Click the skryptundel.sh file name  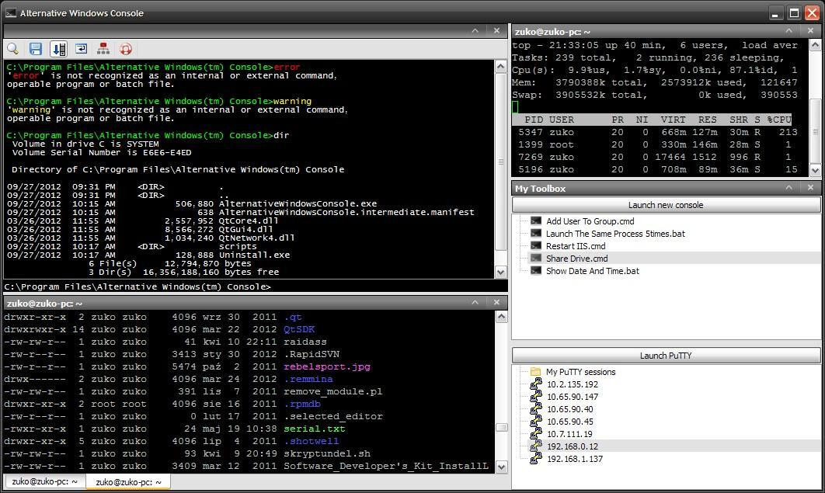coord(327,453)
